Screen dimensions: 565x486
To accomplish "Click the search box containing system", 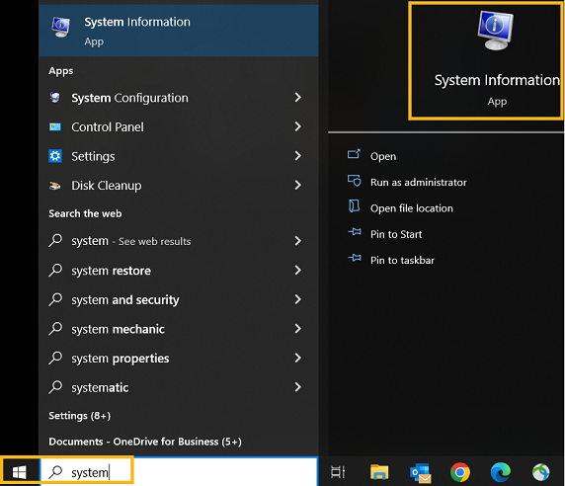I will click(179, 472).
